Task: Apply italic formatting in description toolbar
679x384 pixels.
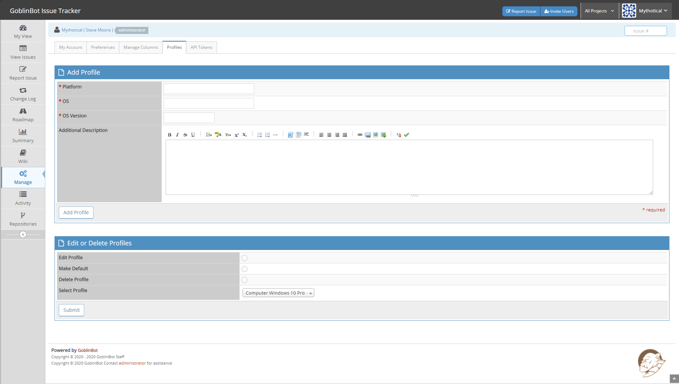Action: click(177, 135)
